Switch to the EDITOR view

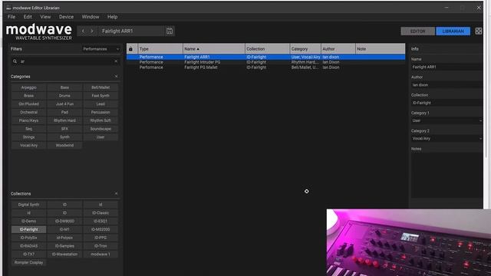tap(417, 31)
